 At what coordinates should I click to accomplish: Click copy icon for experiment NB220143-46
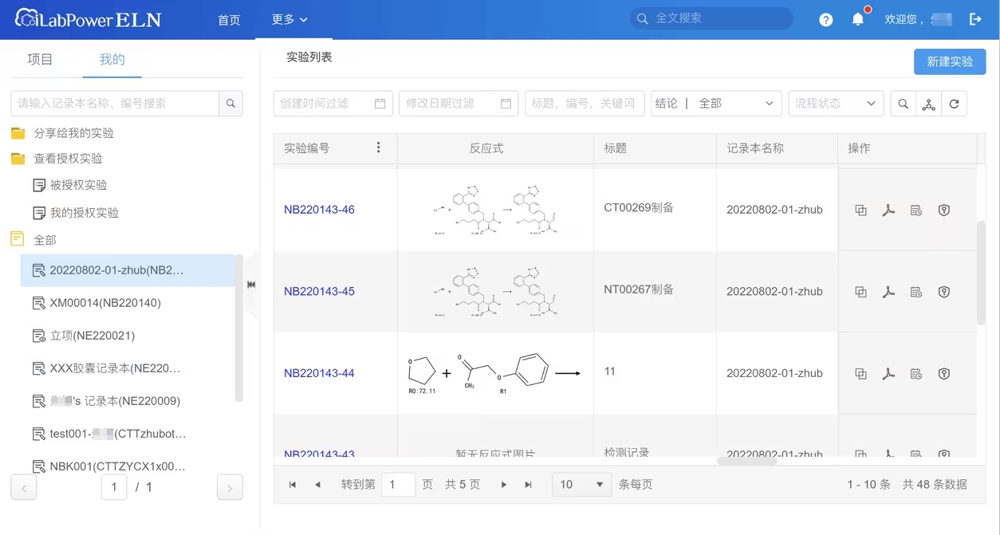(x=860, y=210)
